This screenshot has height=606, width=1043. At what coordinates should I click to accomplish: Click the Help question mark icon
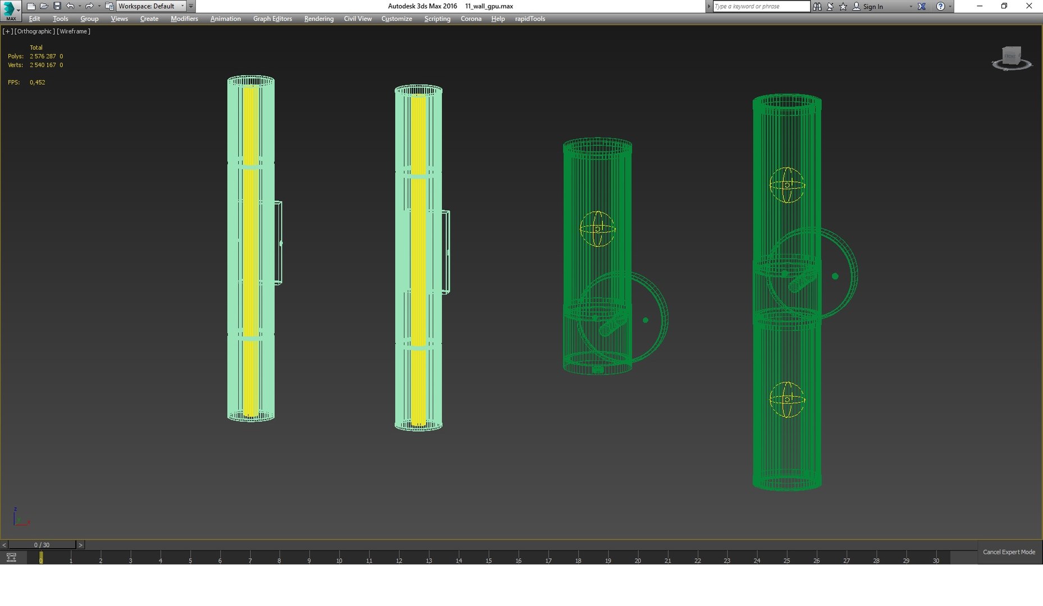[x=940, y=6]
